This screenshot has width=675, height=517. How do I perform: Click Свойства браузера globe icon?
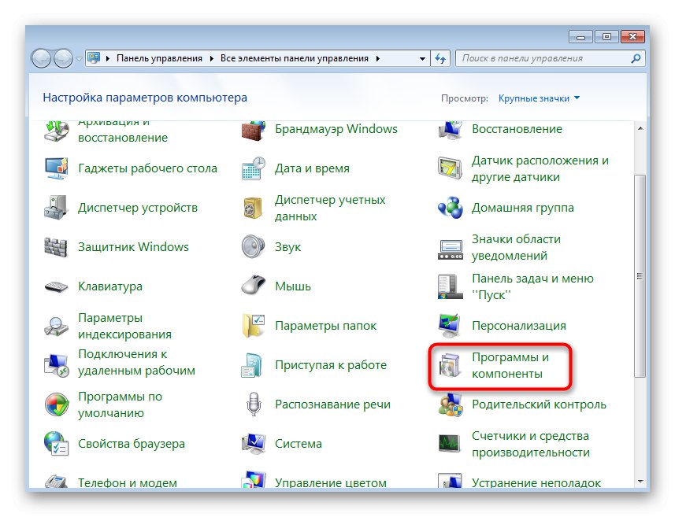[57, 444]
